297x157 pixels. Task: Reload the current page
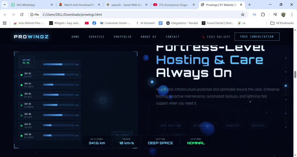22,14
